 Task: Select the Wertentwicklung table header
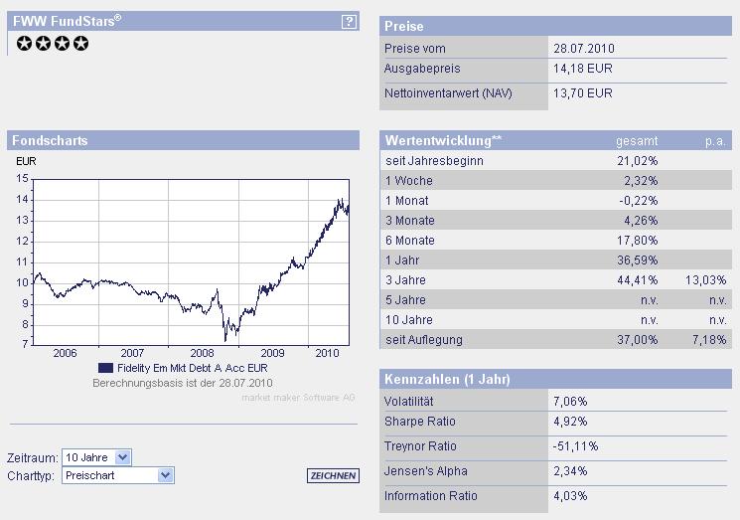click(443, 140)
